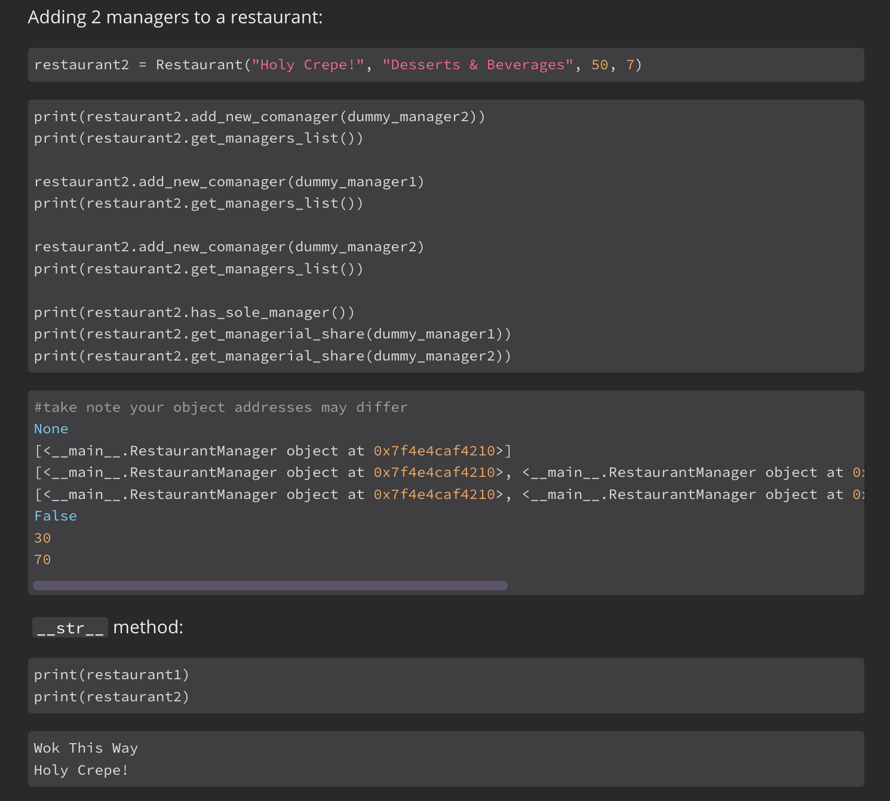Click the get_managers_list() call on second line

[198, 138]
